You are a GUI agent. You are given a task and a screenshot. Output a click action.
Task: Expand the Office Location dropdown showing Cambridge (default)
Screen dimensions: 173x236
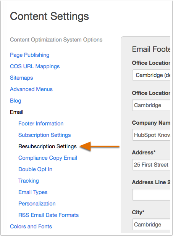151,75
